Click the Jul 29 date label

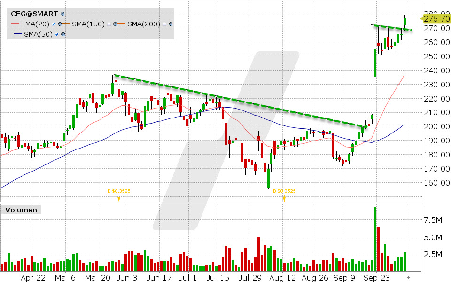point(250,278)
